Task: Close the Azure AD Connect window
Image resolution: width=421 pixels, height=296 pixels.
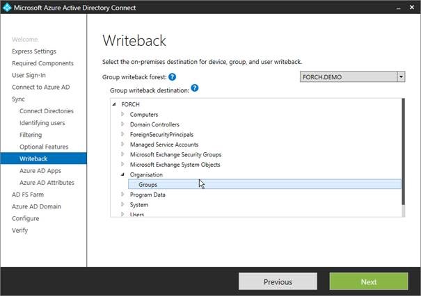Action: pyautogui.click(x=412, y=7)
